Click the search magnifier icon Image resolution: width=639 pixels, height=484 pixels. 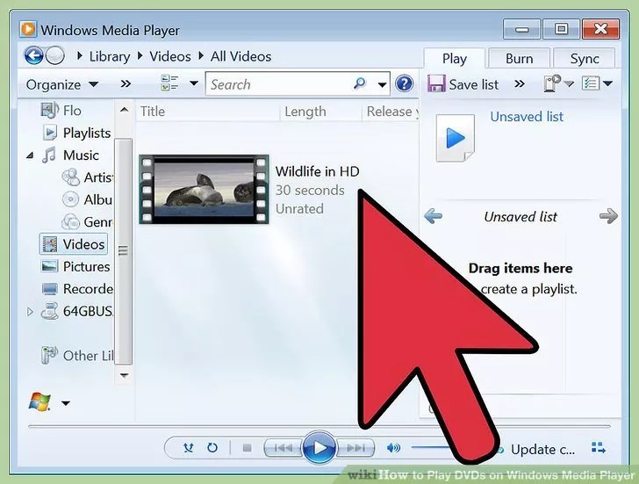[360, 83]
